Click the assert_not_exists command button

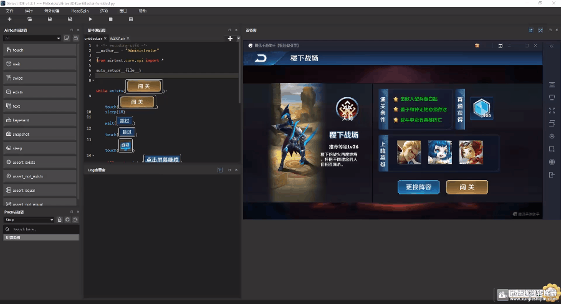click(40, 176)
